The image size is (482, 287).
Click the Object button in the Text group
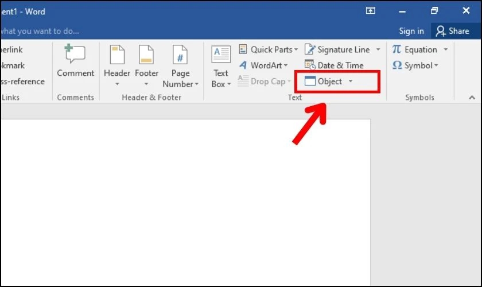[x=323, y=81]
